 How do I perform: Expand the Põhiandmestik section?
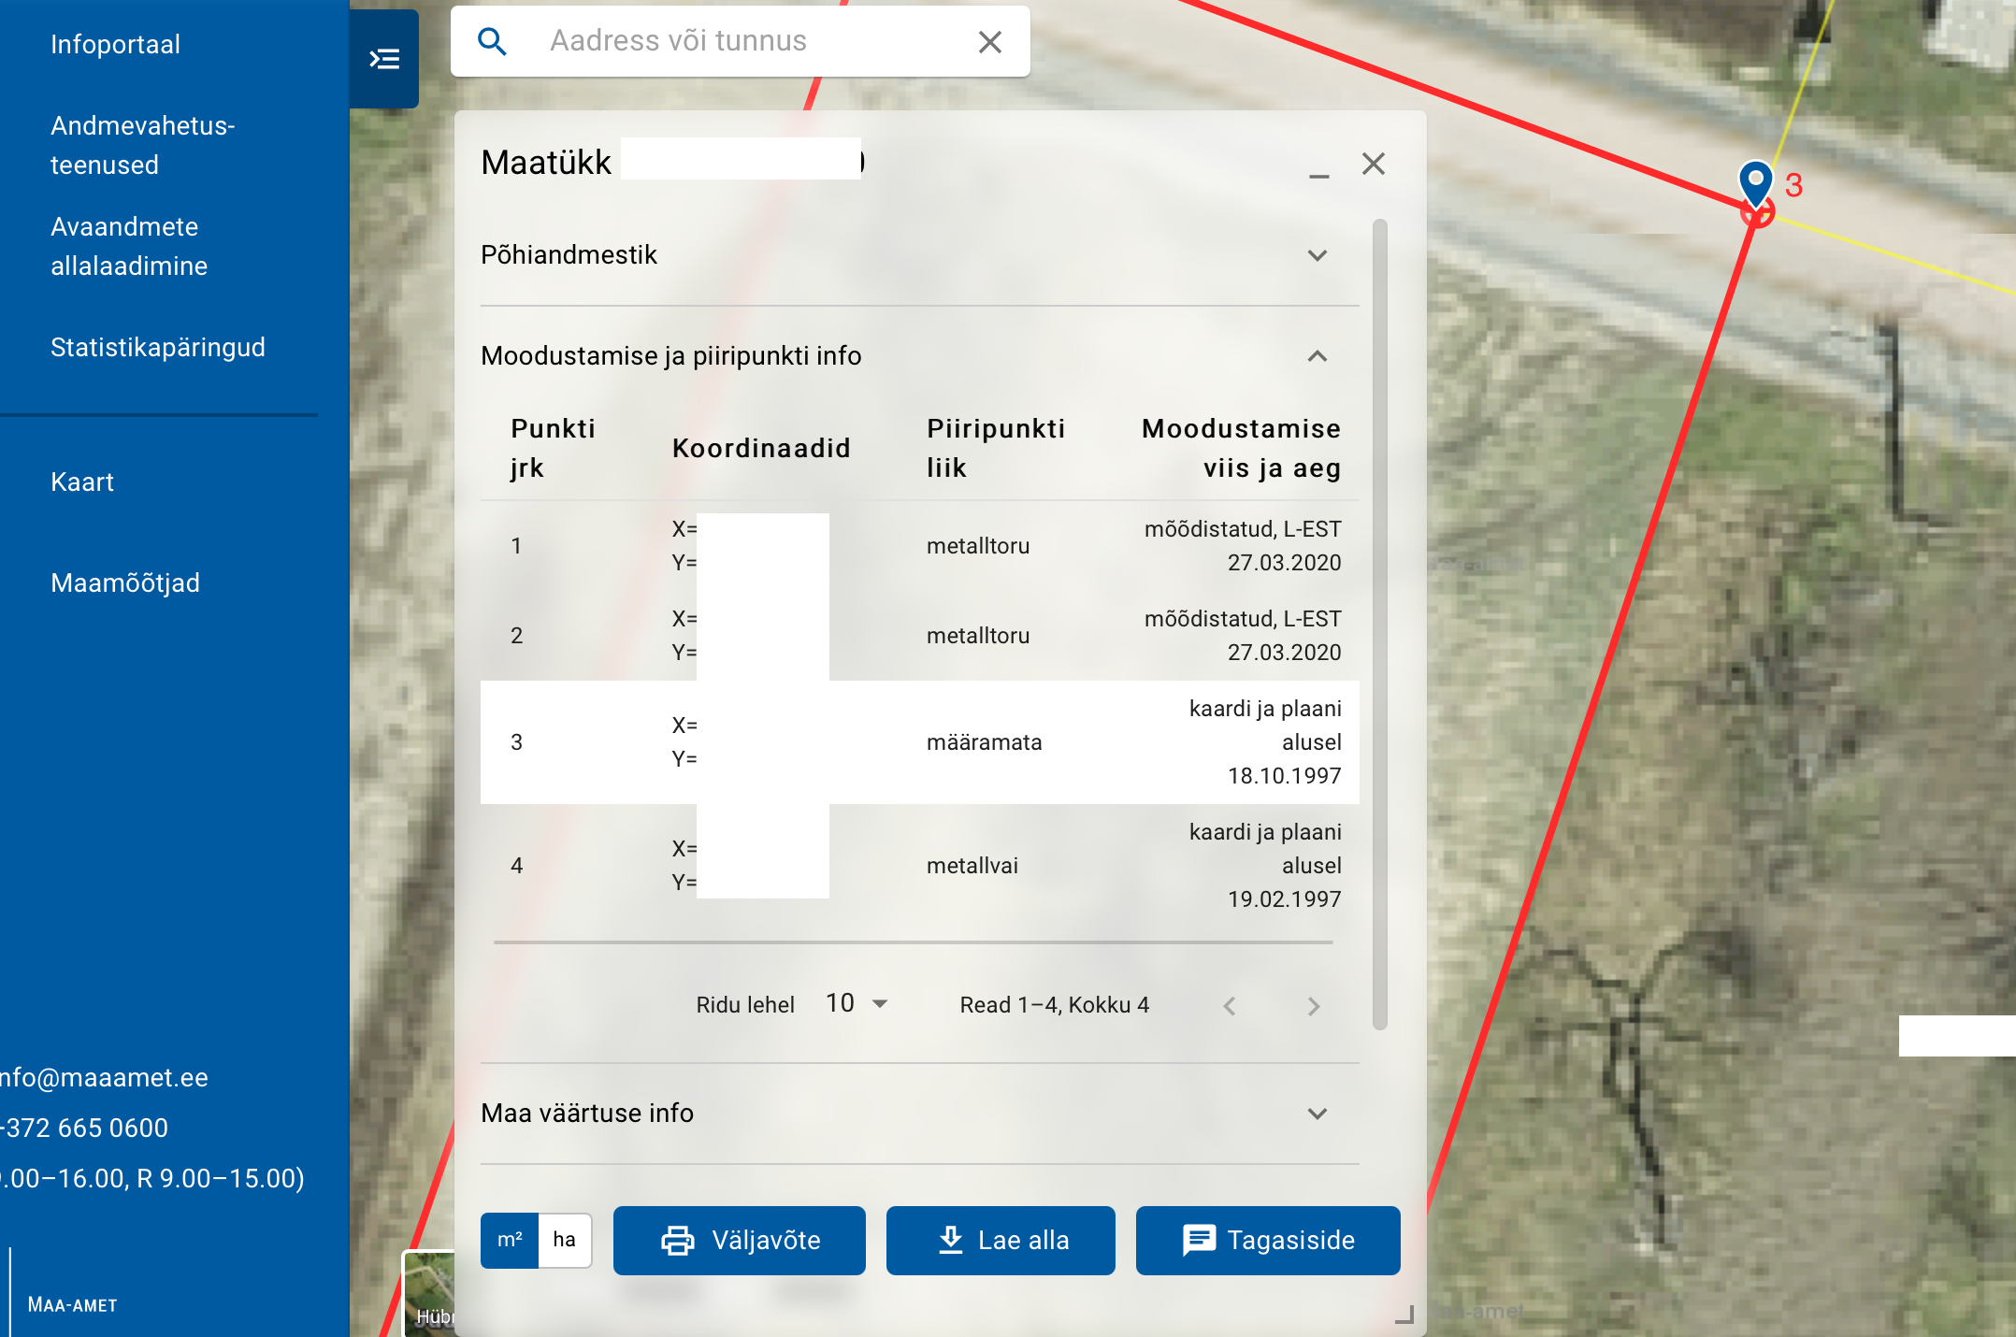(x=1317, y=255)
